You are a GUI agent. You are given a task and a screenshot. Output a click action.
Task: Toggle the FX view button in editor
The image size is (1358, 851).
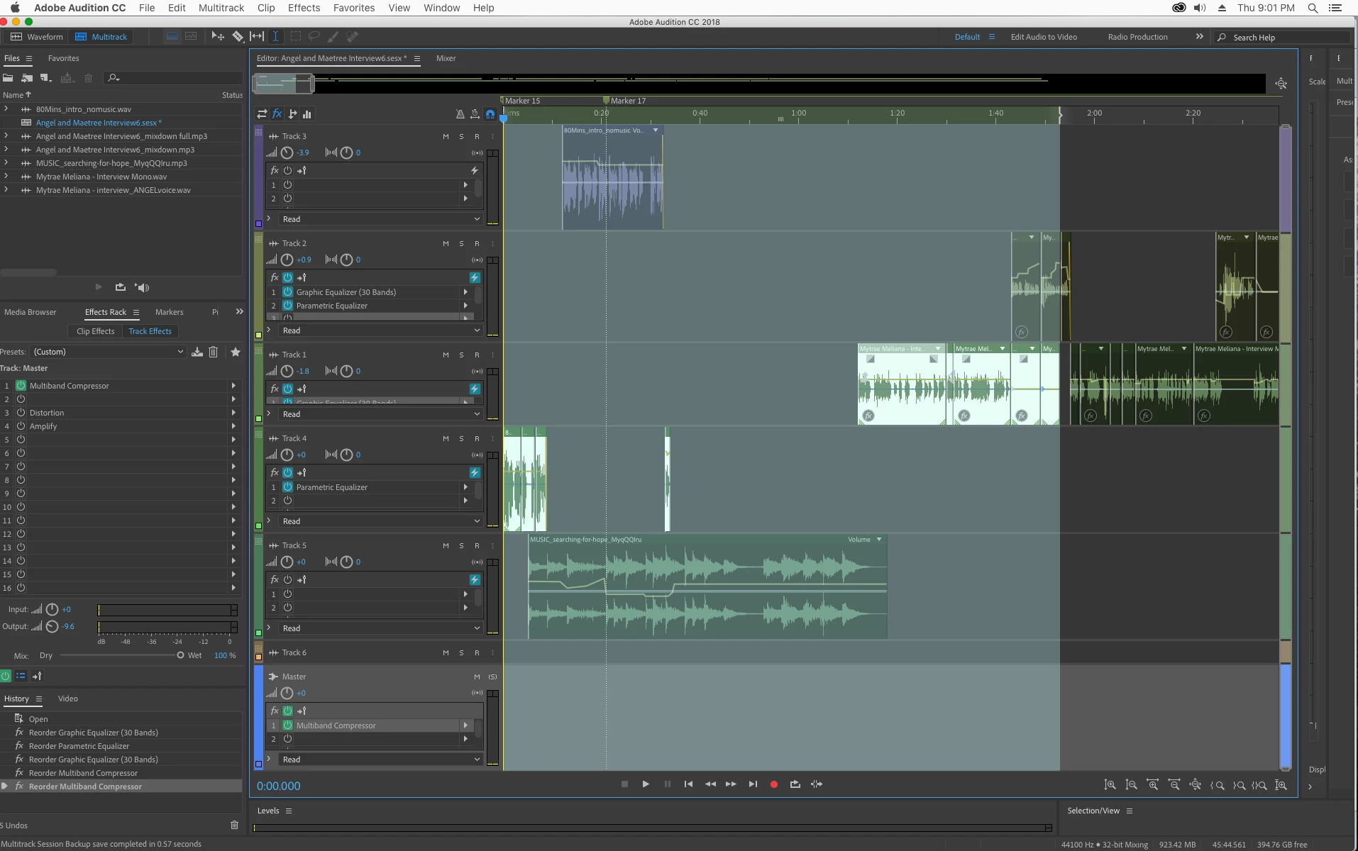[277, 113]
